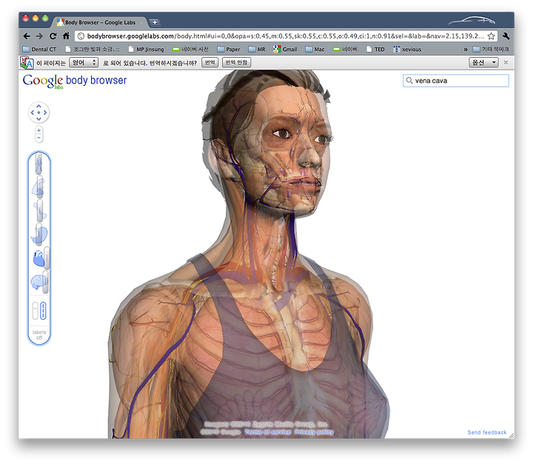Click the skeleton bone layer icon
Screen dimensions: 533x464
[39, 211]
